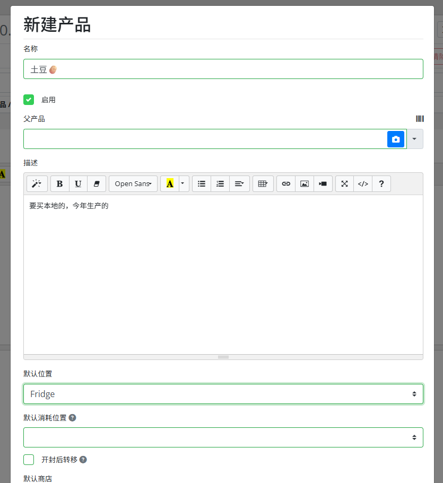This screenshot has width=443, height=483.
Task: Click the 启用 label text
Action: coord(48,100)
